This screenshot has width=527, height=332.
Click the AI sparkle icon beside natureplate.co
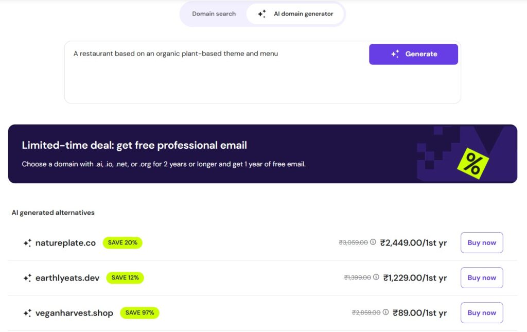click(x=27, y=242)
